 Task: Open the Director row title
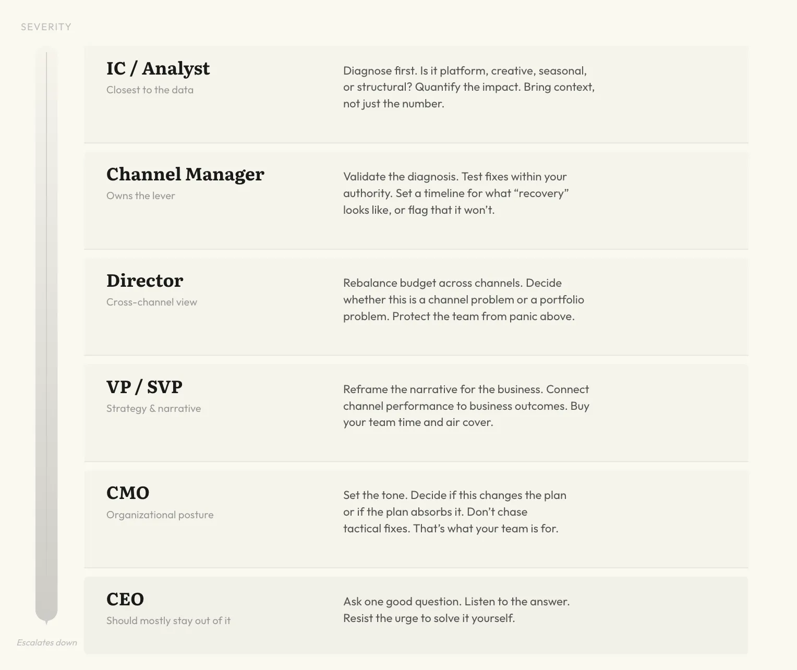coord(145,281)
